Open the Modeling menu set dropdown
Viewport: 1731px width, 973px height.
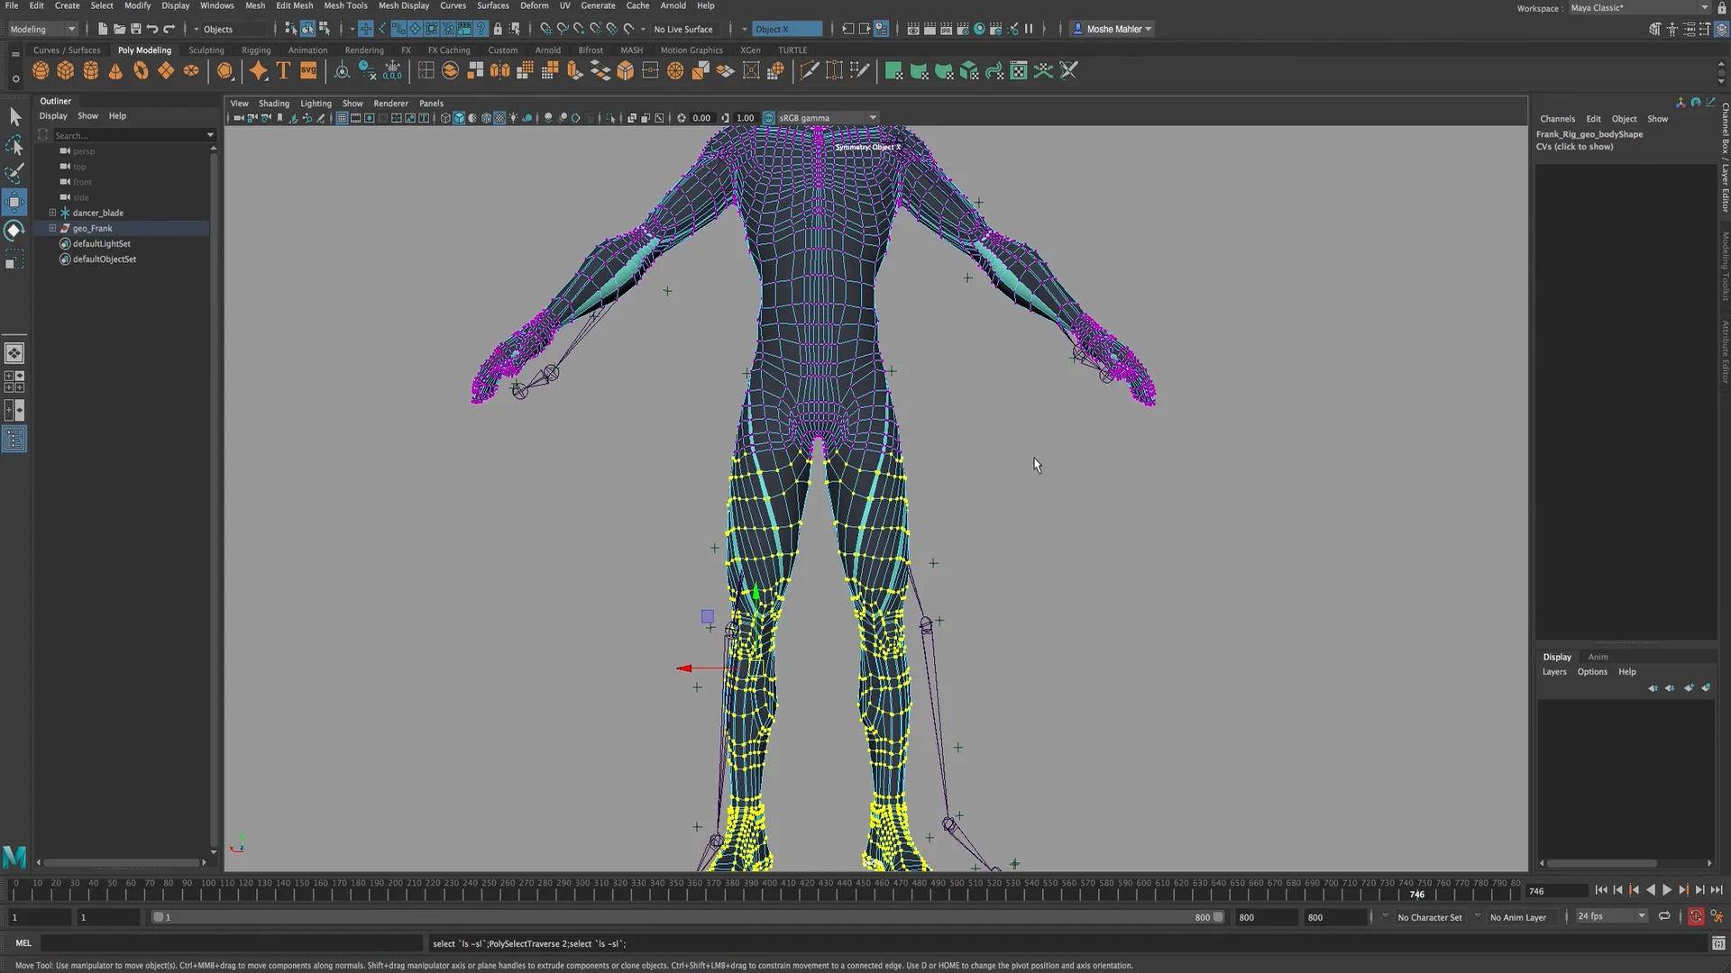click(42, 29)
